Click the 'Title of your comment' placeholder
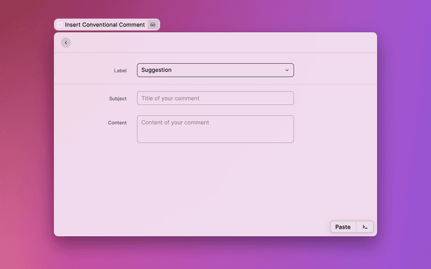The height and width of the screenshot is (269, 431). click(170, 98)
